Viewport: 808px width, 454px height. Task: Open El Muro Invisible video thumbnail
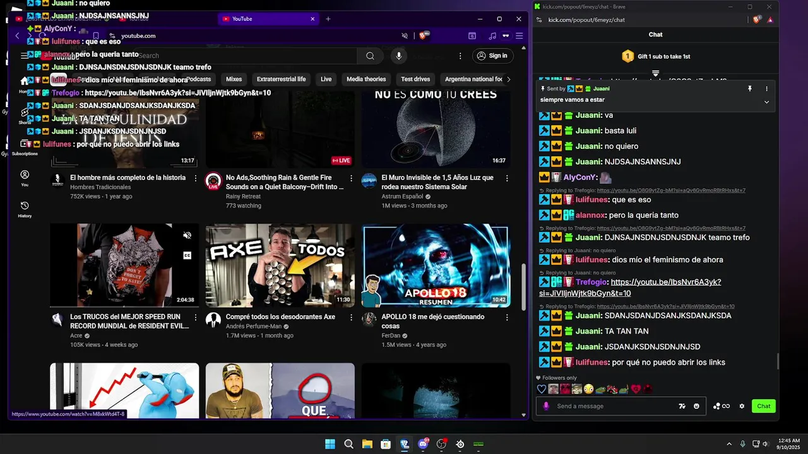[436, 128]
